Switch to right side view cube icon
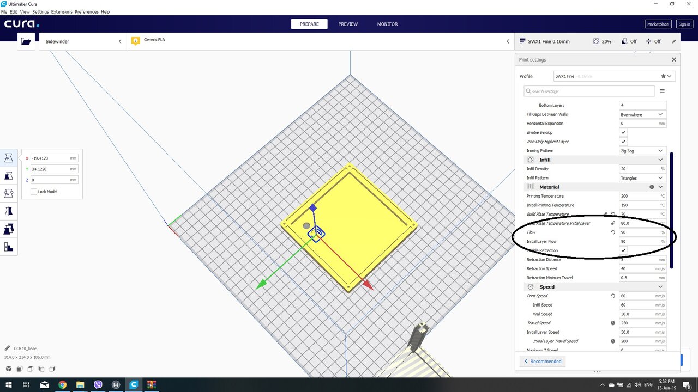The width and height of the screenshot is (698, 392). point(52,369)
